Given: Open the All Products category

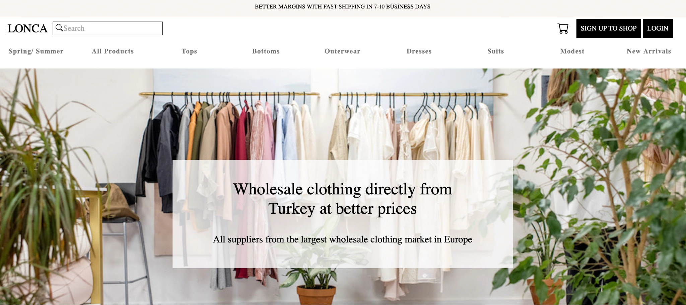Looking at the screenshot, I should point(113,51).
